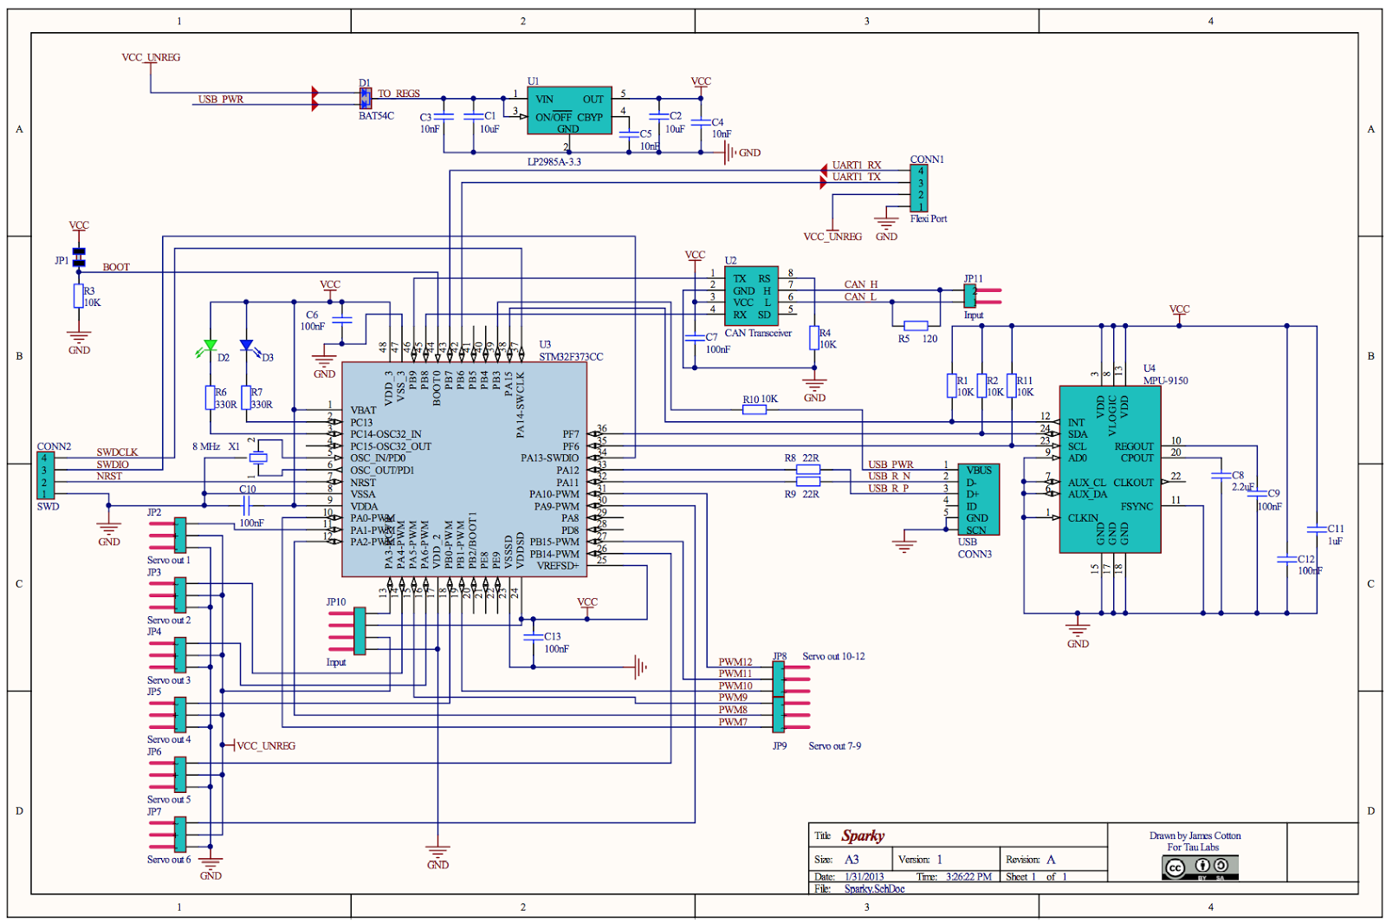Select the R7 330R resistor
The height and width of the screenshot is (923, 1386).
click(247, 398)
